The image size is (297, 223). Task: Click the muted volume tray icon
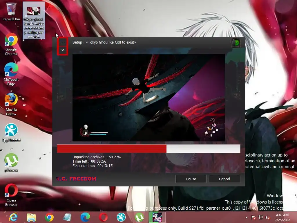coord(268,217)
